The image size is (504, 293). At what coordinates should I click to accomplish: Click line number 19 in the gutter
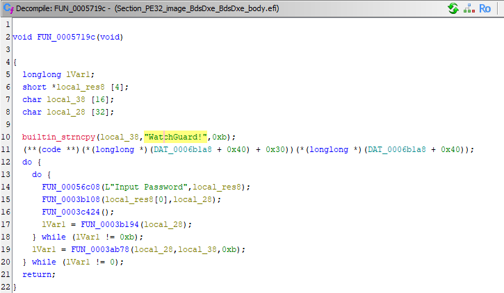(x=6, y=250)
